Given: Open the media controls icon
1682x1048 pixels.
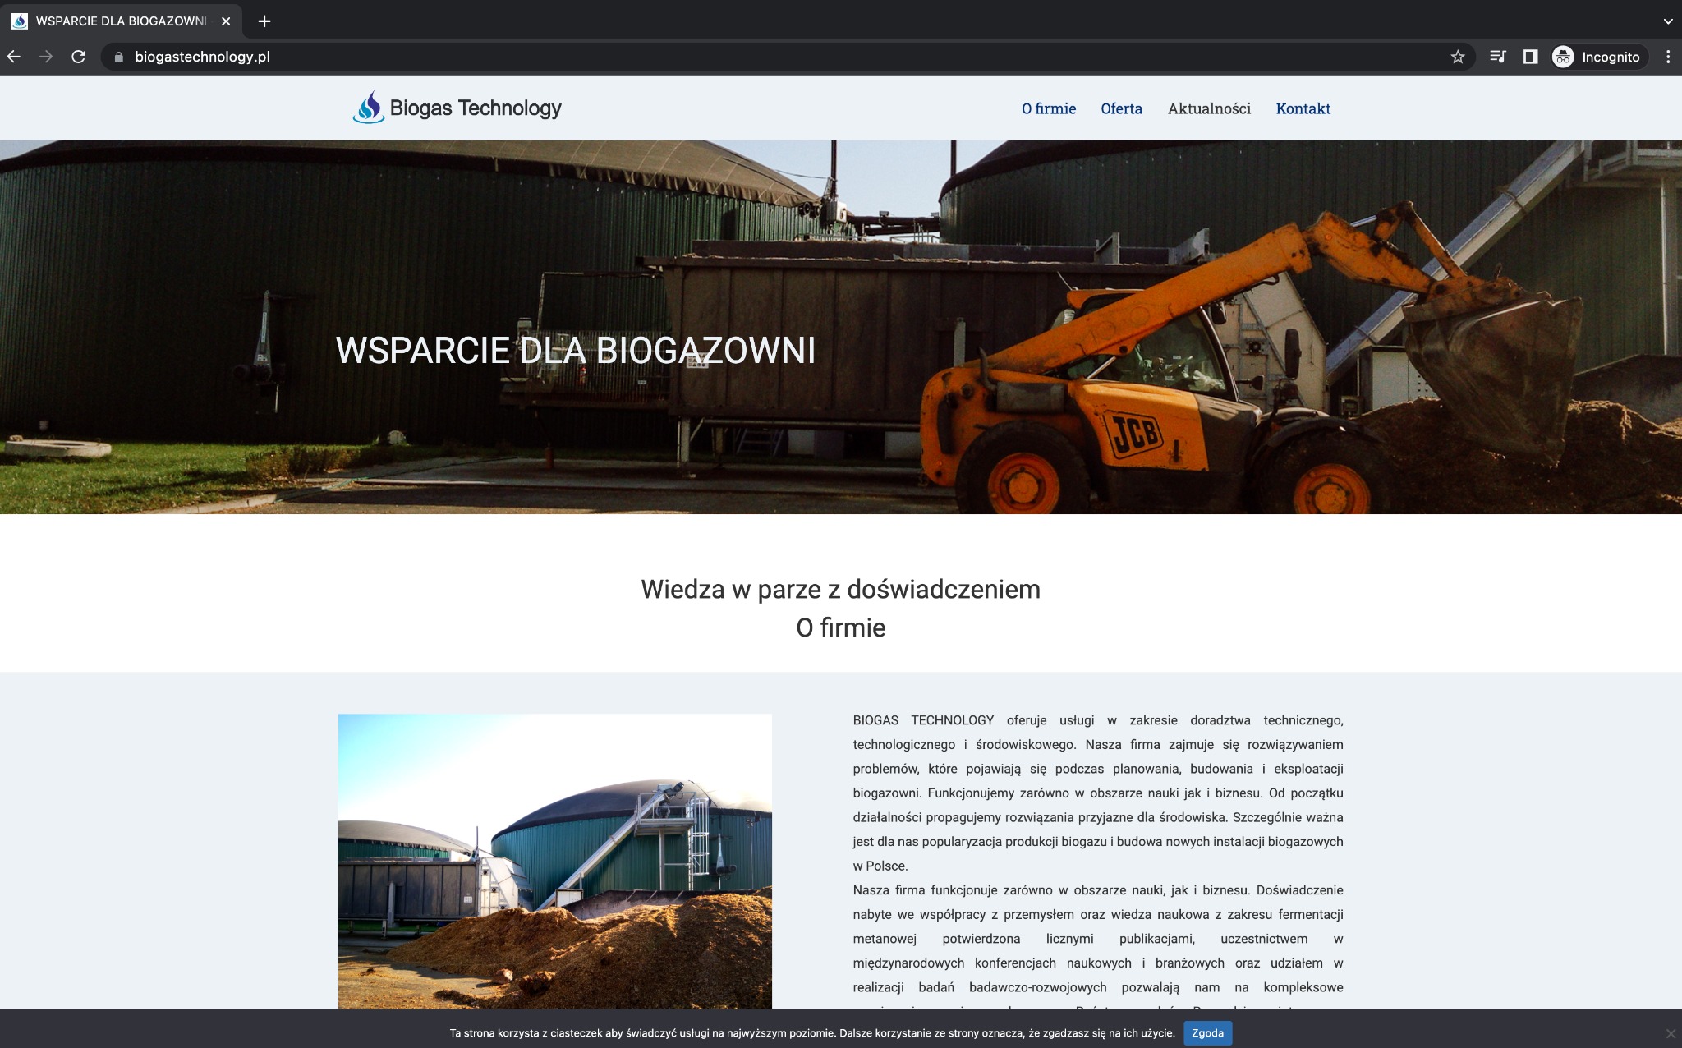Looking at the screenshot, I should [x=1498, y=56].
